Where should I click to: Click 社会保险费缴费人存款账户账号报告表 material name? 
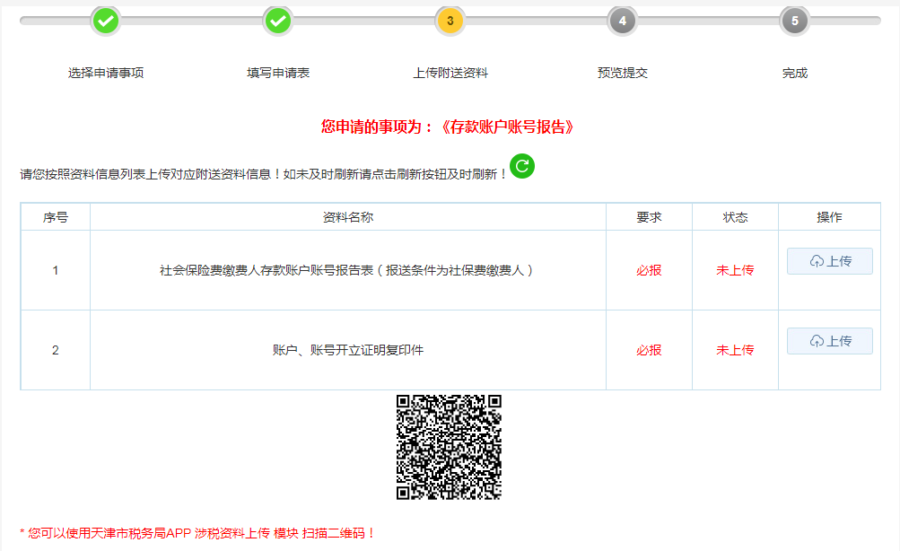[x=346, y=270]
